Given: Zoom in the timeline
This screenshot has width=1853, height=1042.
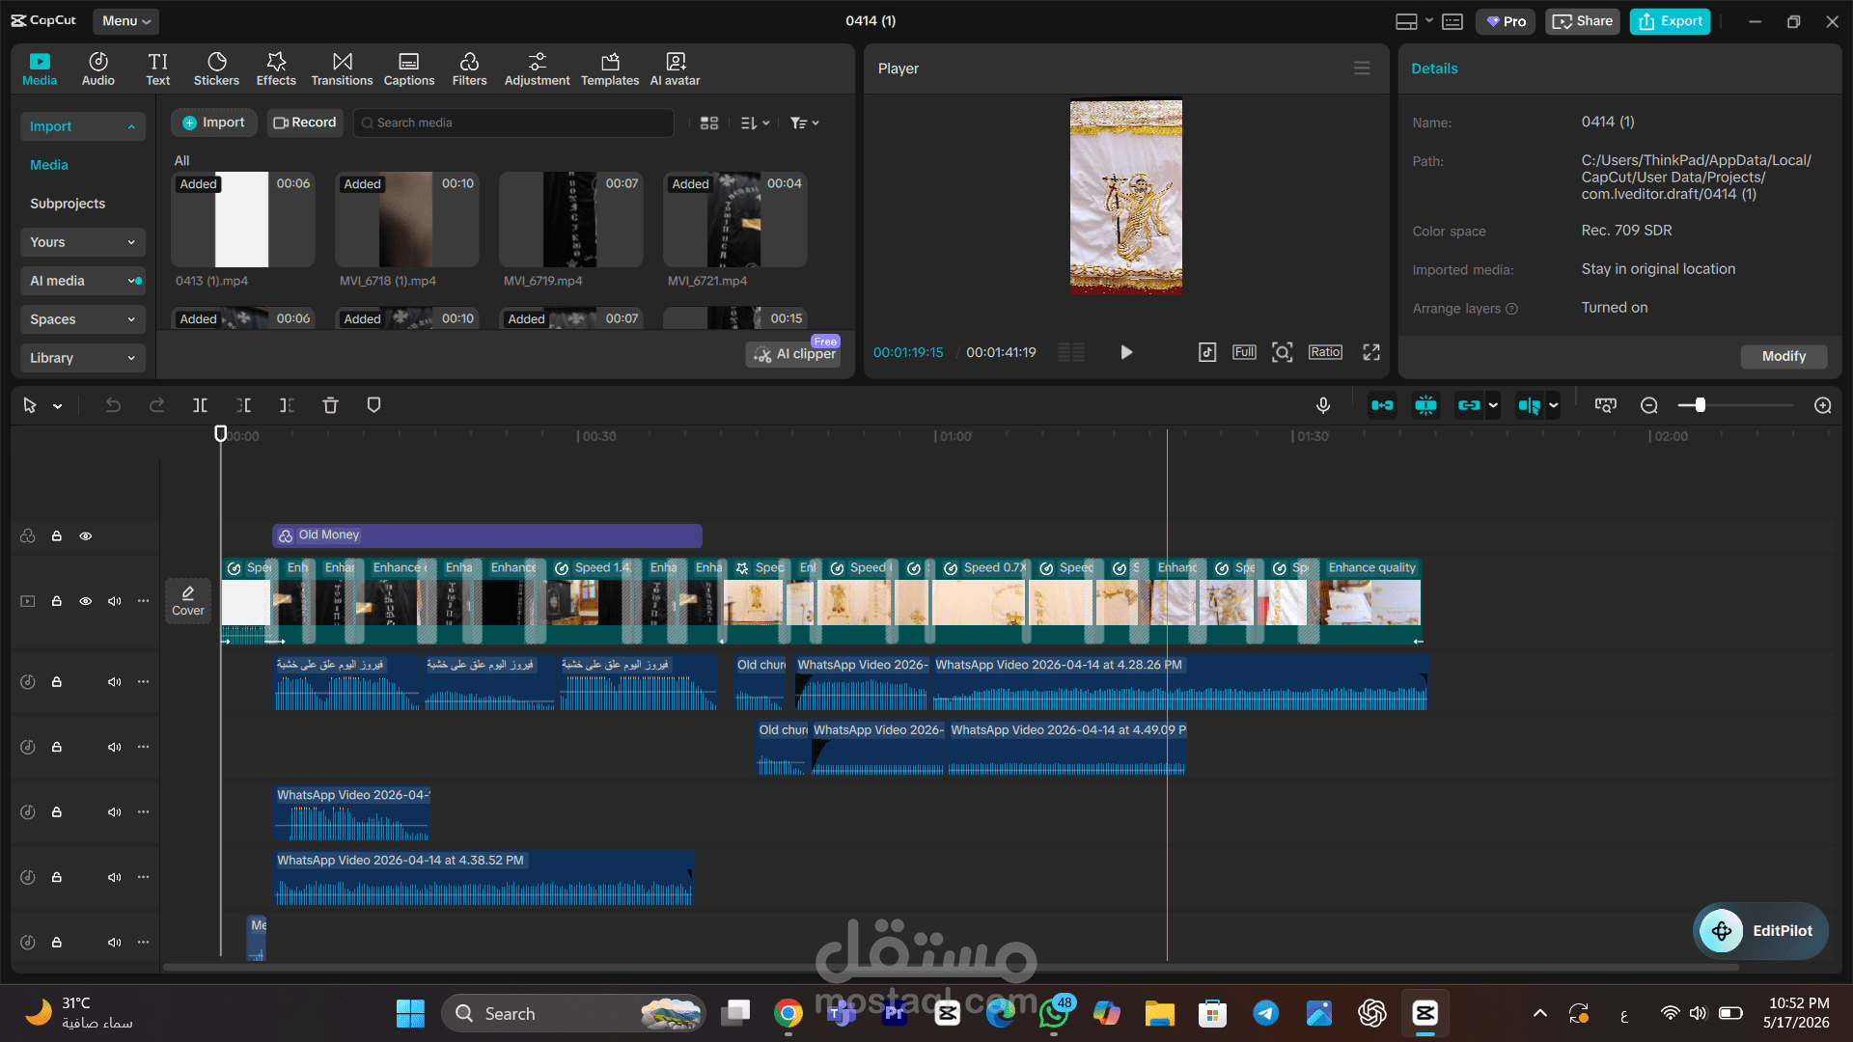Looking at the screenshot, I should [x=1823, y=405].
